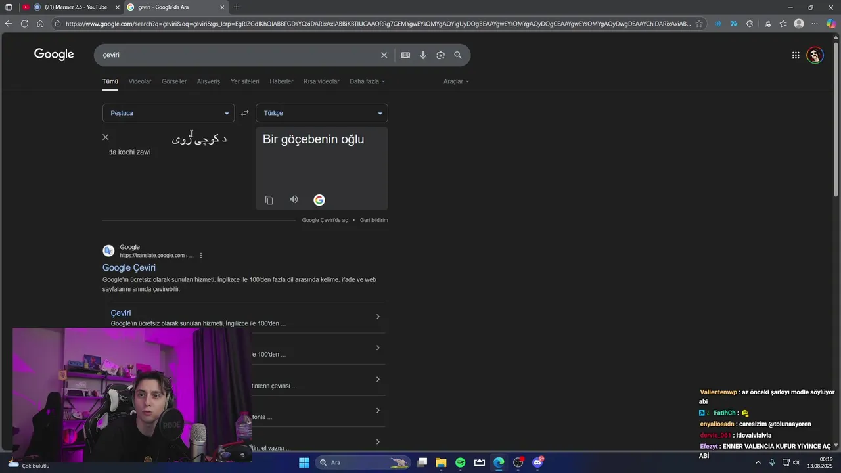Open the Google account profile avatar

pos(815,55)
